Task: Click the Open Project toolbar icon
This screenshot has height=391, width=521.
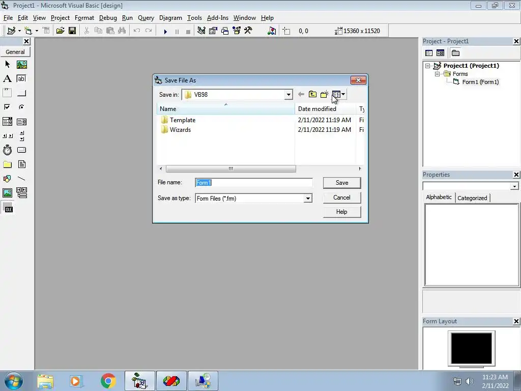Action: (60, 31)
